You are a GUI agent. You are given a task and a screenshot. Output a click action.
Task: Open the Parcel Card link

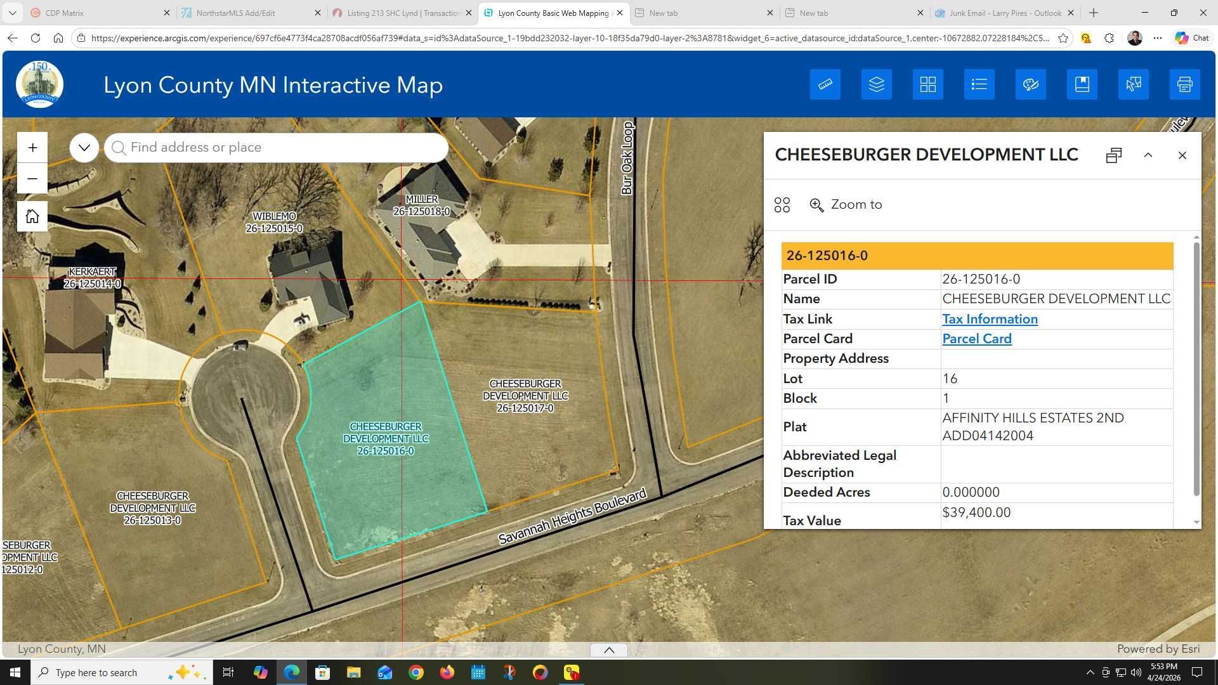pyautogui.click(x=976, y=339)
